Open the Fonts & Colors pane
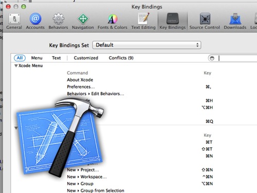 tap(113, 21)
